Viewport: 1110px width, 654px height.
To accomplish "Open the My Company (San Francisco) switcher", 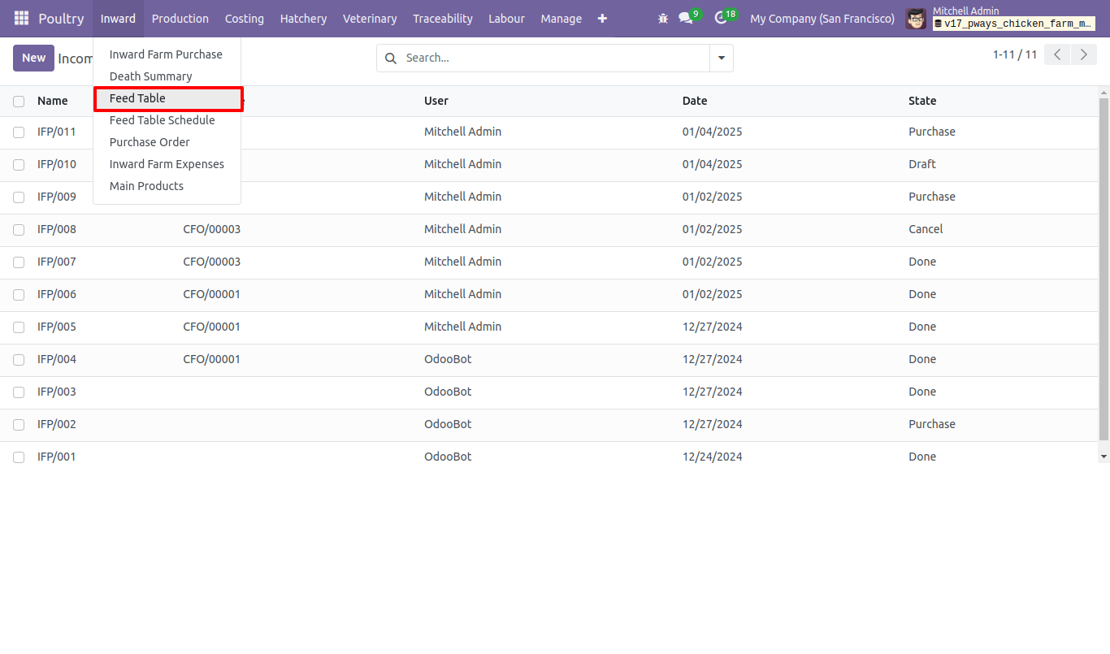I will (822, 18).
